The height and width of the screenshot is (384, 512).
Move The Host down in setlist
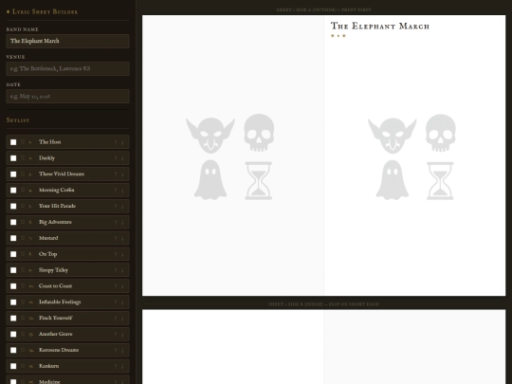coord(122,142)
